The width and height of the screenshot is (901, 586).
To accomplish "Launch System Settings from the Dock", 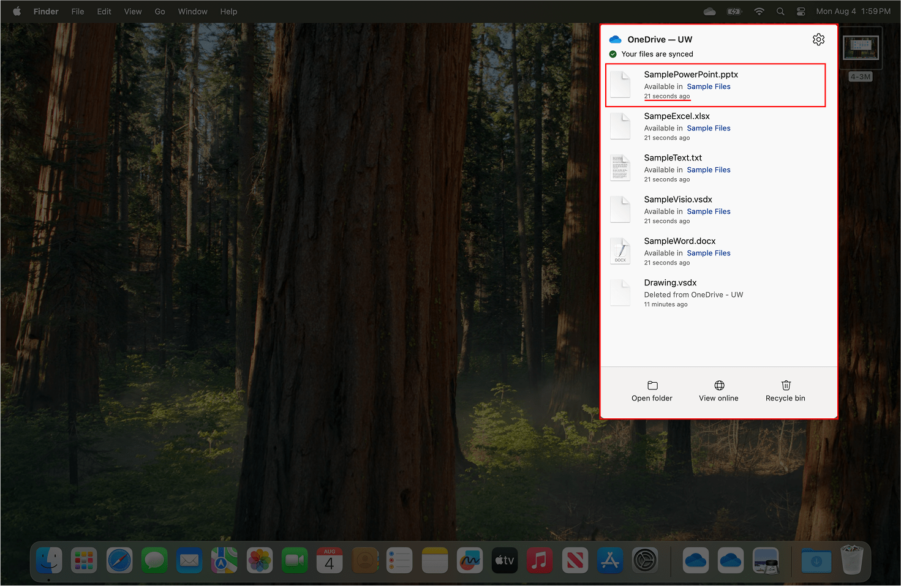I will (645, 560).
